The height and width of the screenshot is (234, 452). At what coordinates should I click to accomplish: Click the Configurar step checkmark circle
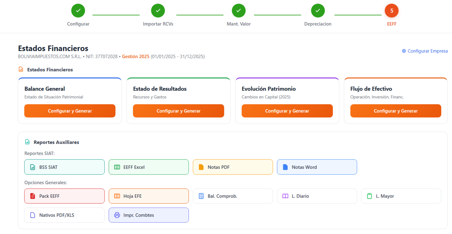tap(78, 11)
